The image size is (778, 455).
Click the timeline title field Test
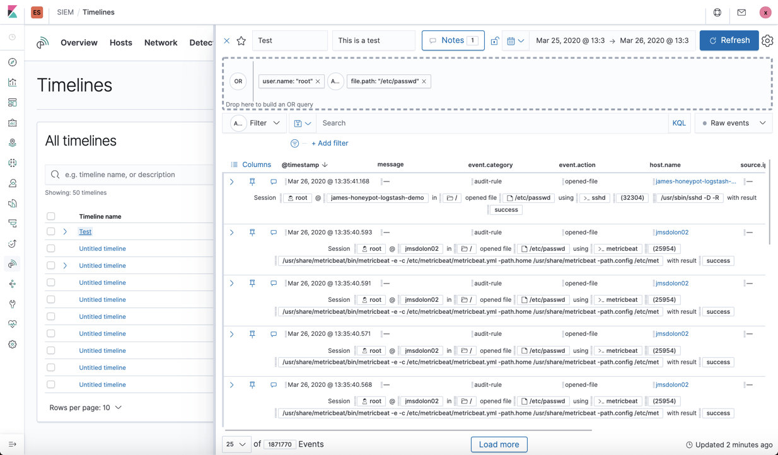[x=290, y=40]
